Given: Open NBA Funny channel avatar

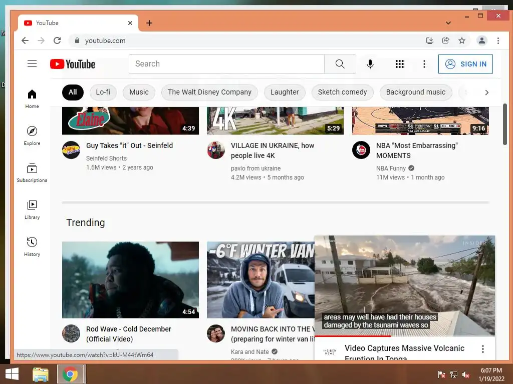Looking at the screenshot, I should (x=361, y=150).
